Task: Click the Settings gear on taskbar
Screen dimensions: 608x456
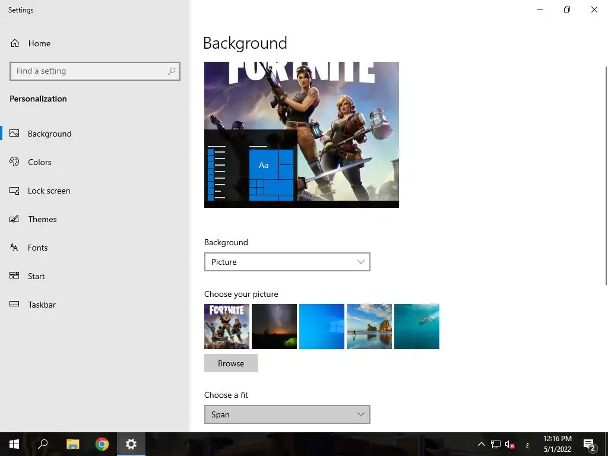Action: coord(131,444)
